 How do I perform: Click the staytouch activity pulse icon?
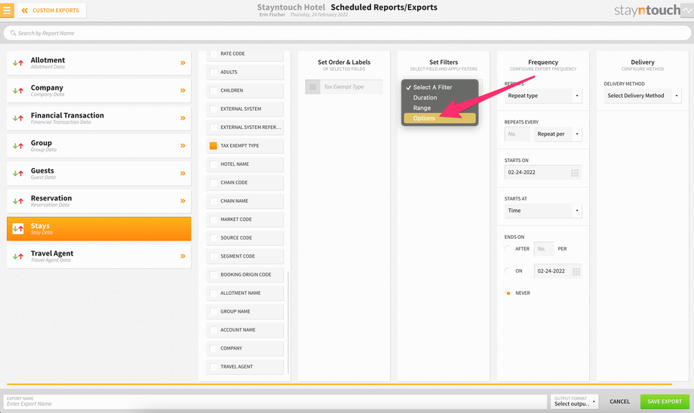point(687,10)
